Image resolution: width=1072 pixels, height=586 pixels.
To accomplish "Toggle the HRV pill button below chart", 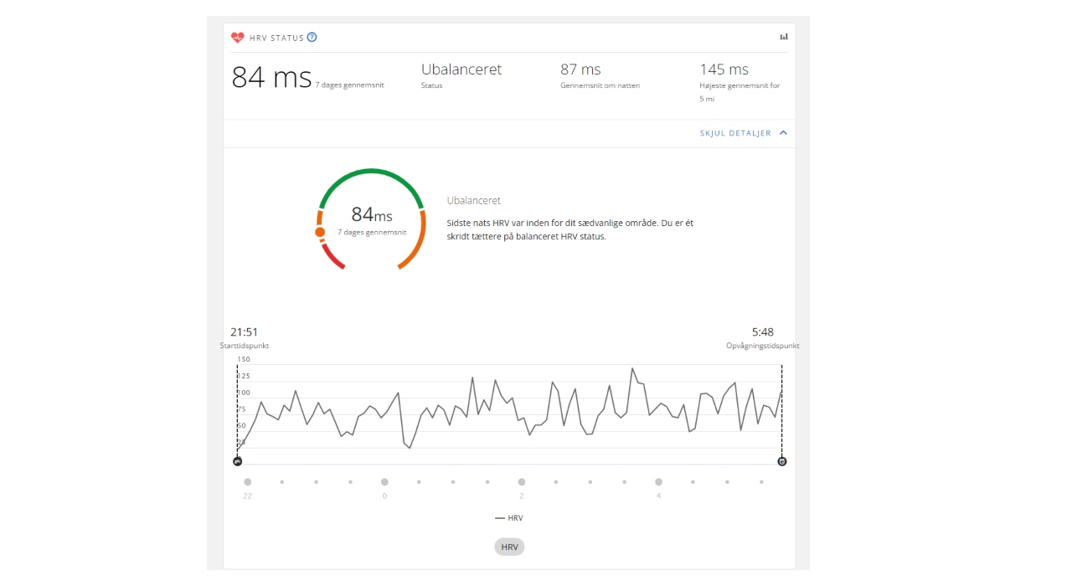I will click(509, 547).
